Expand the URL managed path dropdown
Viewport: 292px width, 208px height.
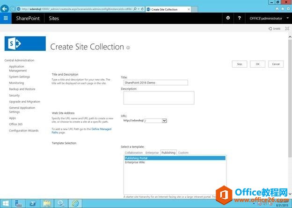tap(164, 121)
